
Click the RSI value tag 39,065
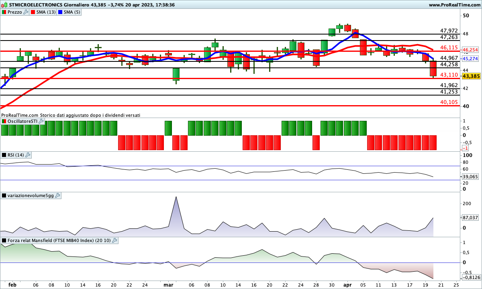tap(470, 177)
